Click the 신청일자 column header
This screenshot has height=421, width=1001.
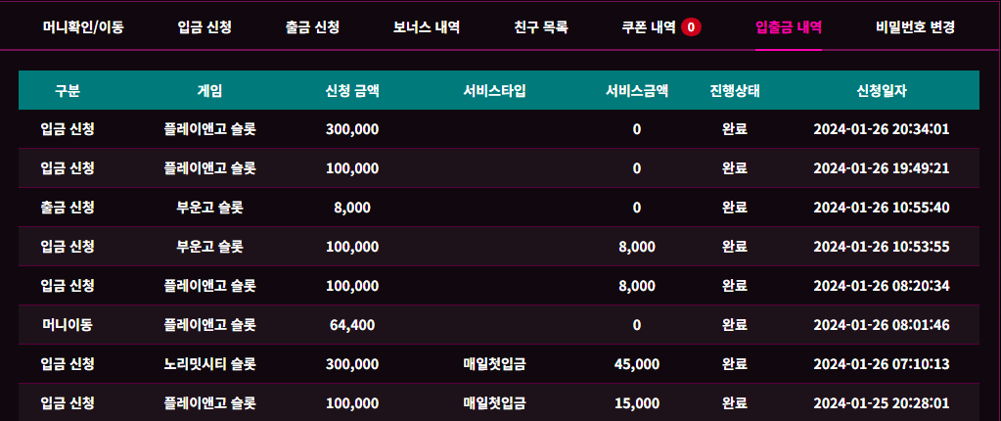(x=882, y=91)
